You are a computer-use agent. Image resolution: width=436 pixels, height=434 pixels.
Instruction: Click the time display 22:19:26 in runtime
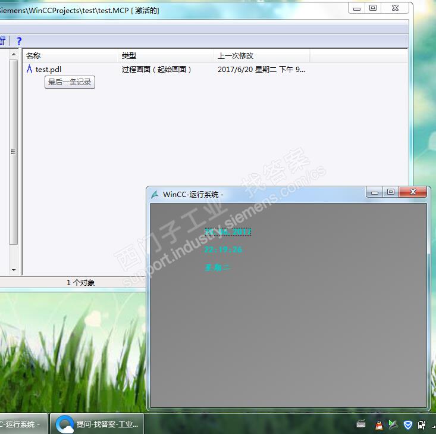(x=223, y=249)
